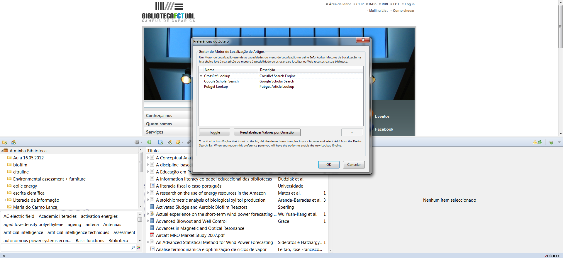This screenshot has height=258, width=563.
Task: Click the eolic energy folder icon
Action: (9, 186)
